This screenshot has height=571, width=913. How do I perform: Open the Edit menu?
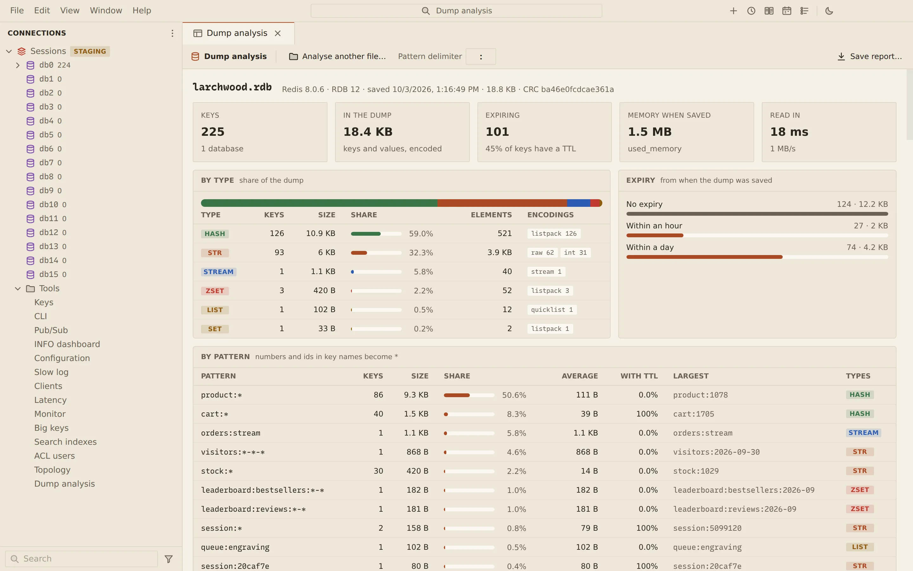(x=42, y=10)
